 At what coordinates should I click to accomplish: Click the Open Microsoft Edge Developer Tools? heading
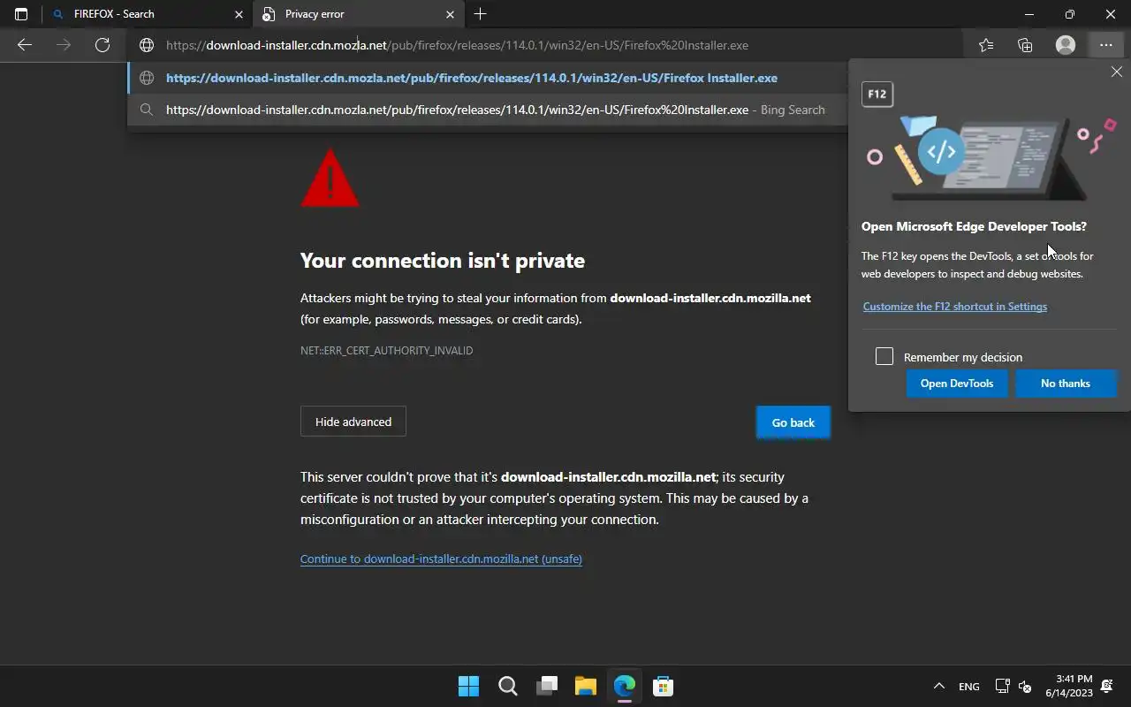[974, 226]
